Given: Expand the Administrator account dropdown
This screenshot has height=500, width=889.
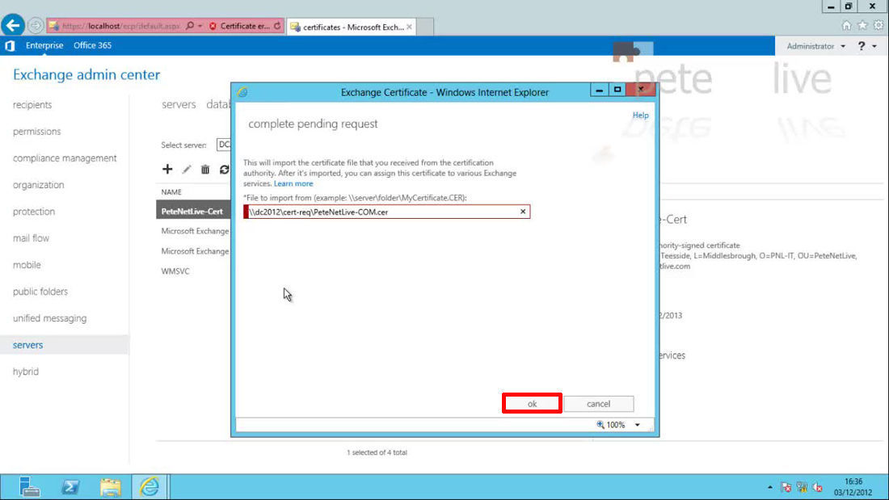Looking at the screenshot, I should (816, 46).
